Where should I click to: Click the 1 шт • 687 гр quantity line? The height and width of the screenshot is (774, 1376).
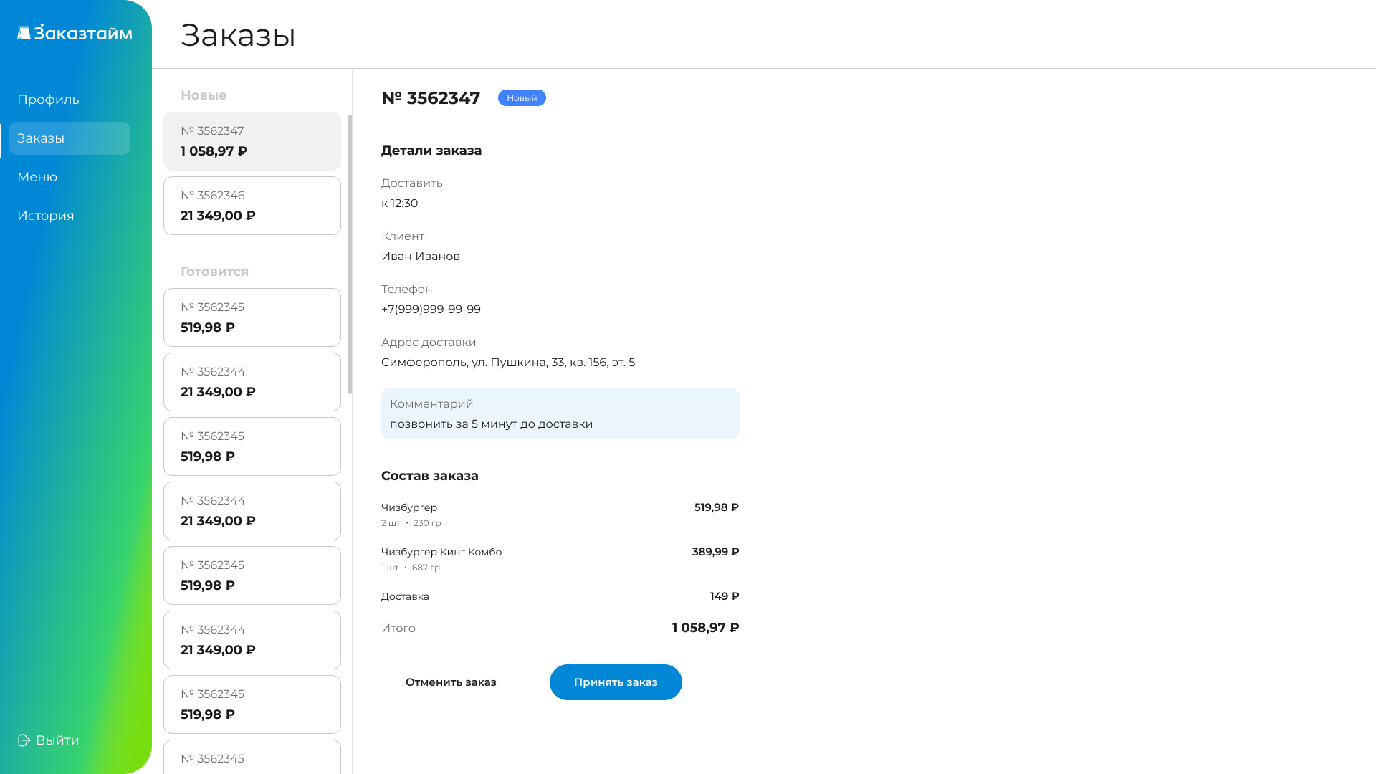pos(411,568)
